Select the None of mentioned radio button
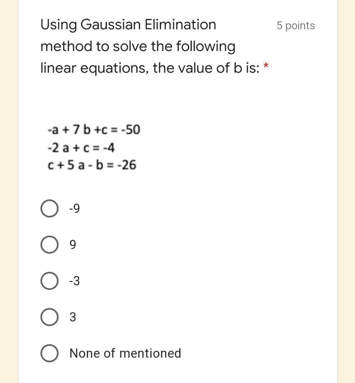This screenshot has height=383, width=355. point(49,353)
